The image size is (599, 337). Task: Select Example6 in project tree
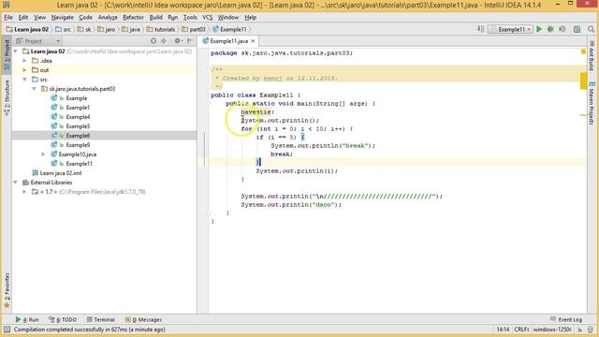coord(78,136)
